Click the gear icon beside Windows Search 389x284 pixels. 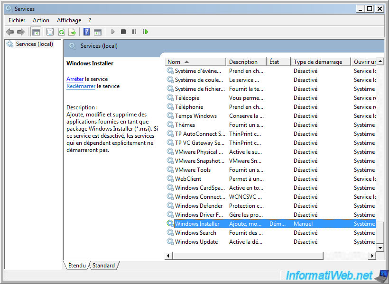click(x=170, y=233)
